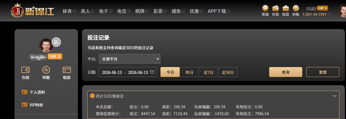Screen dimensions: 346x119
Task: Open VIP特权 in the sidebar
Action: (32, 105)
